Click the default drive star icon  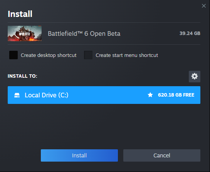coord(150,95)
